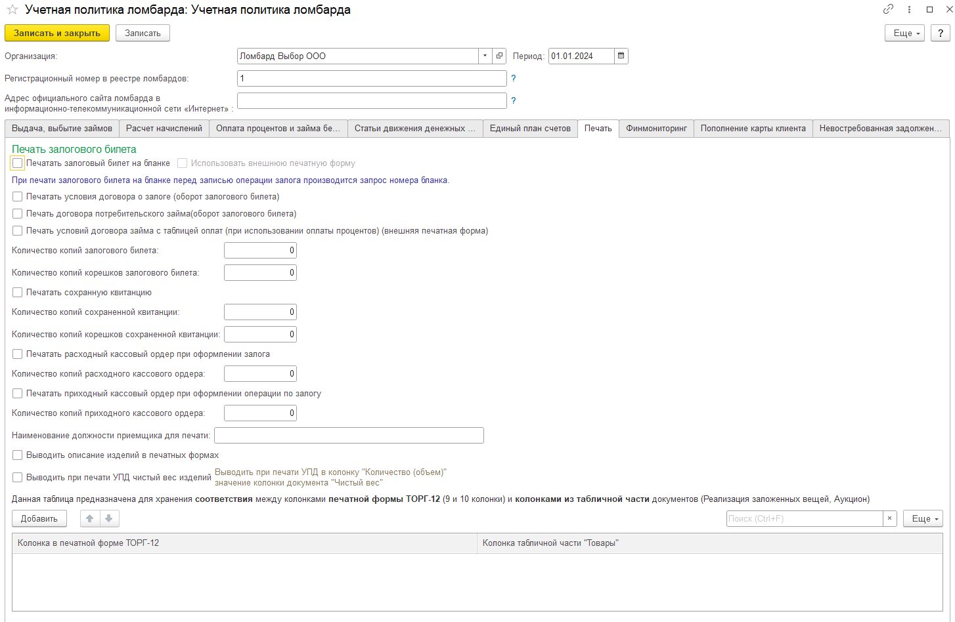Open Невостребованная задолженность tab

coord(881,128)
